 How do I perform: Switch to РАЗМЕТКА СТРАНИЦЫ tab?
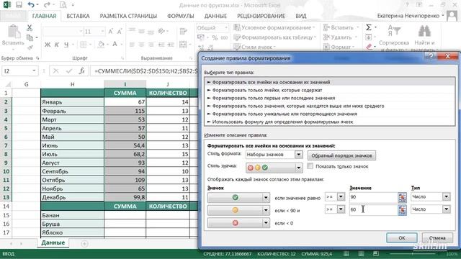tap(128, 16)
